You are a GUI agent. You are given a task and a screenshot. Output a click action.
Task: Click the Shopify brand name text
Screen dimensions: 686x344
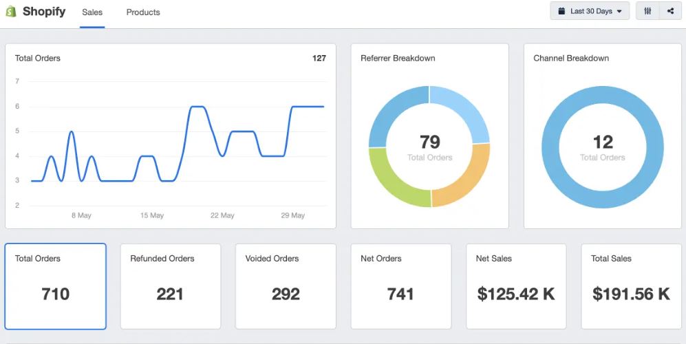[x=44, y=12]
